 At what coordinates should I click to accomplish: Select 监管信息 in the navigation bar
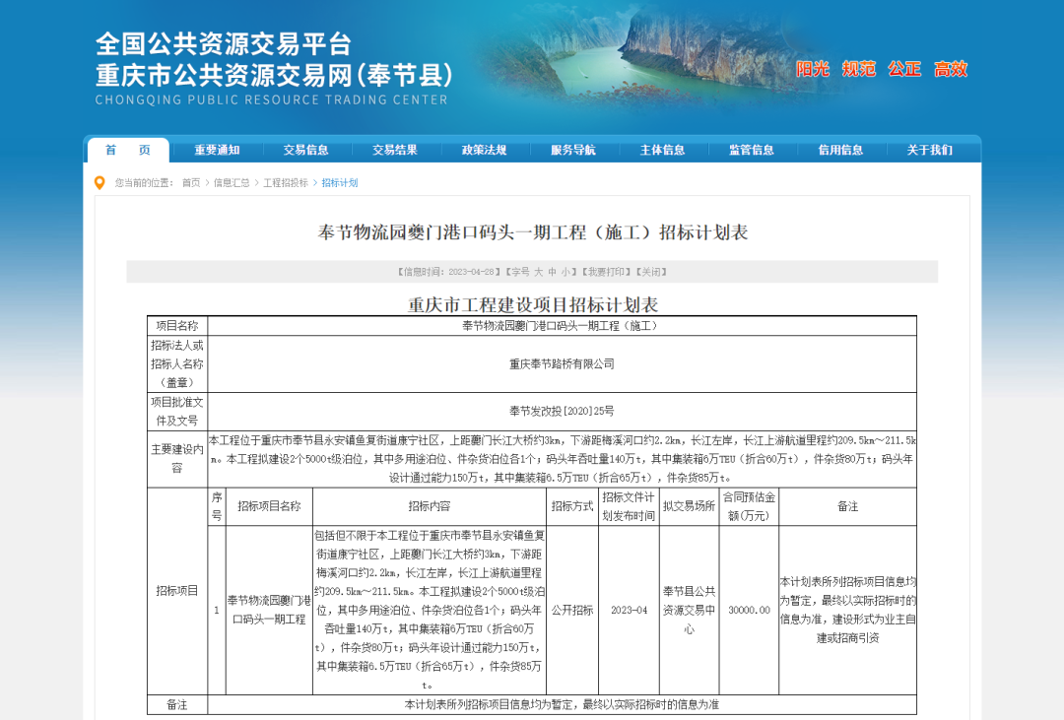[x=751, y=150]
